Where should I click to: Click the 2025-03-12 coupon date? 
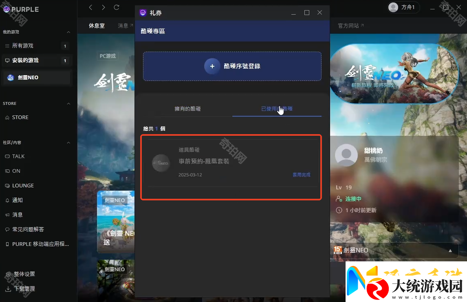190,175
